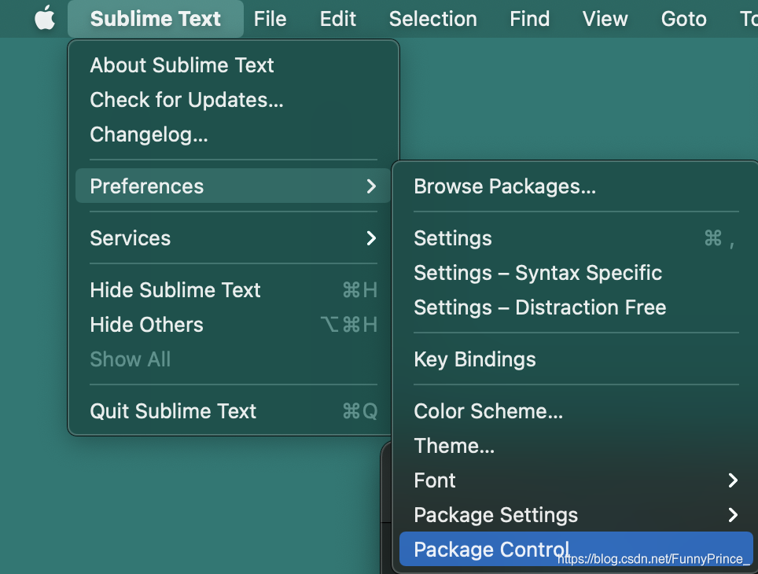This screenshot has width=758, height=574.
Task: Open the File menu
Action: [270, 19]
